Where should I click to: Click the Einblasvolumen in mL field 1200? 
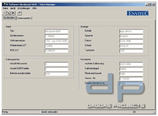pos(131,83)
